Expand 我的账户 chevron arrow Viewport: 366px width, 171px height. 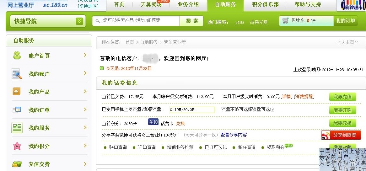point(85,73)
